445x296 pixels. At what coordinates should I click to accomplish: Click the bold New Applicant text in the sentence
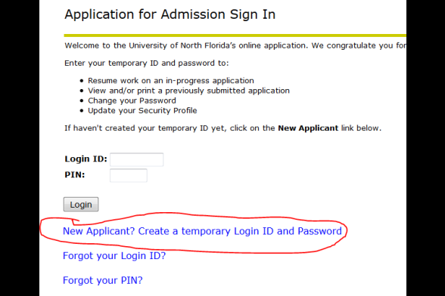(x=308, y=128)
